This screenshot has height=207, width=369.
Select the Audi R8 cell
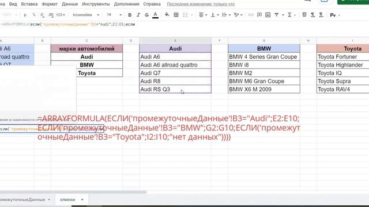175,81
